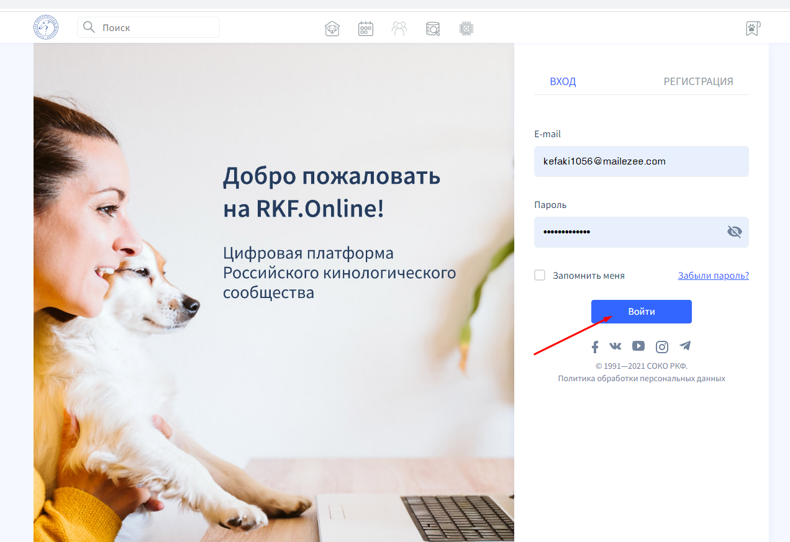Open the VK social icon
790x542 pixels.
(615, 346)
